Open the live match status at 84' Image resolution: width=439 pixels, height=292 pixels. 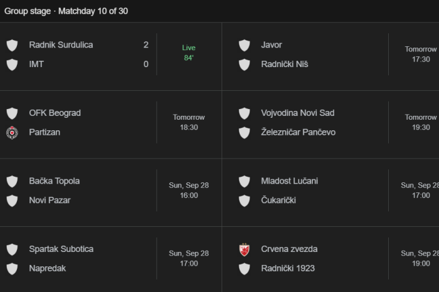(189, 53)
